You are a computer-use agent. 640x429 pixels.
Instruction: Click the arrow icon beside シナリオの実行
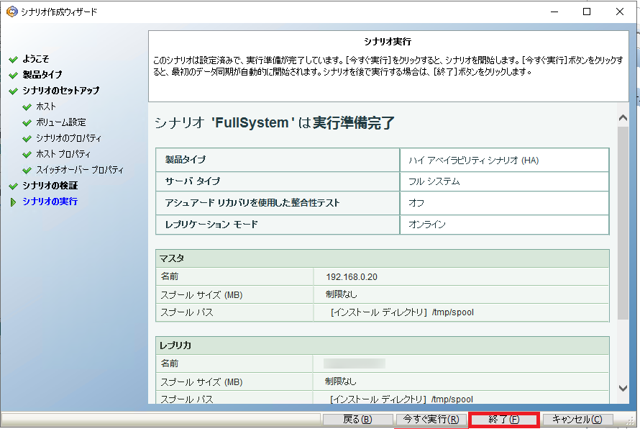[12, 202]
